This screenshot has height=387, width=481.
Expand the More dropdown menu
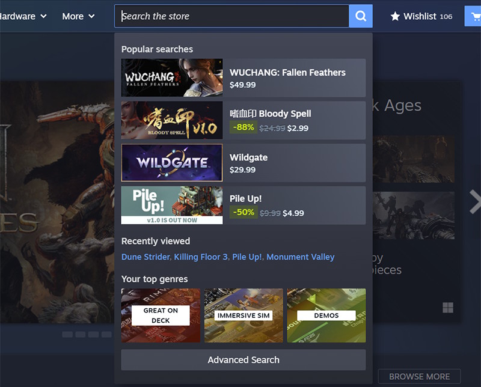point(78,16)
